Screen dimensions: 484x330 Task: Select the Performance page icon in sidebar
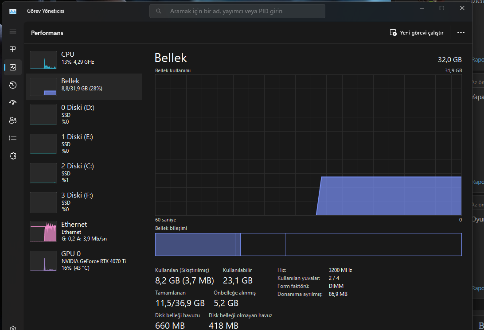(13, 67)
